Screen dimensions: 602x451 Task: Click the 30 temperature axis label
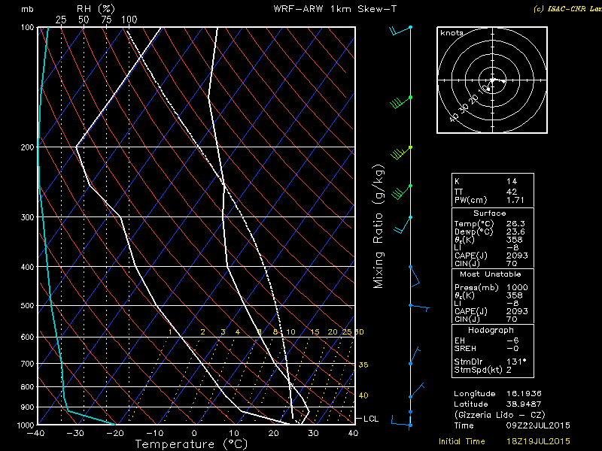click(313, 434)
